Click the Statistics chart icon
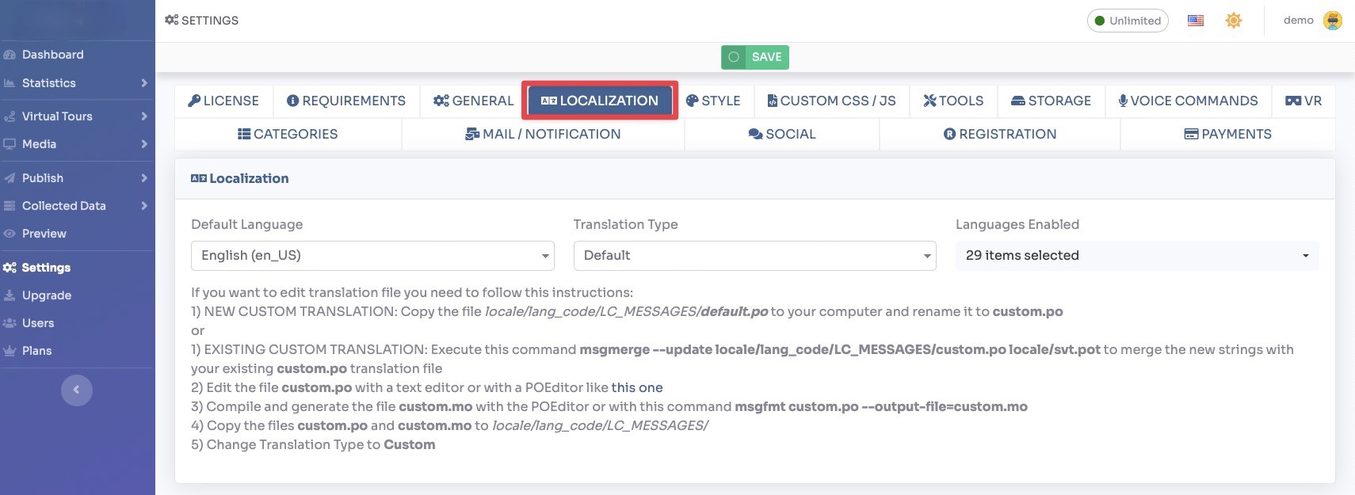This screenshot has width=1355, height=495. tap(10, 83)
